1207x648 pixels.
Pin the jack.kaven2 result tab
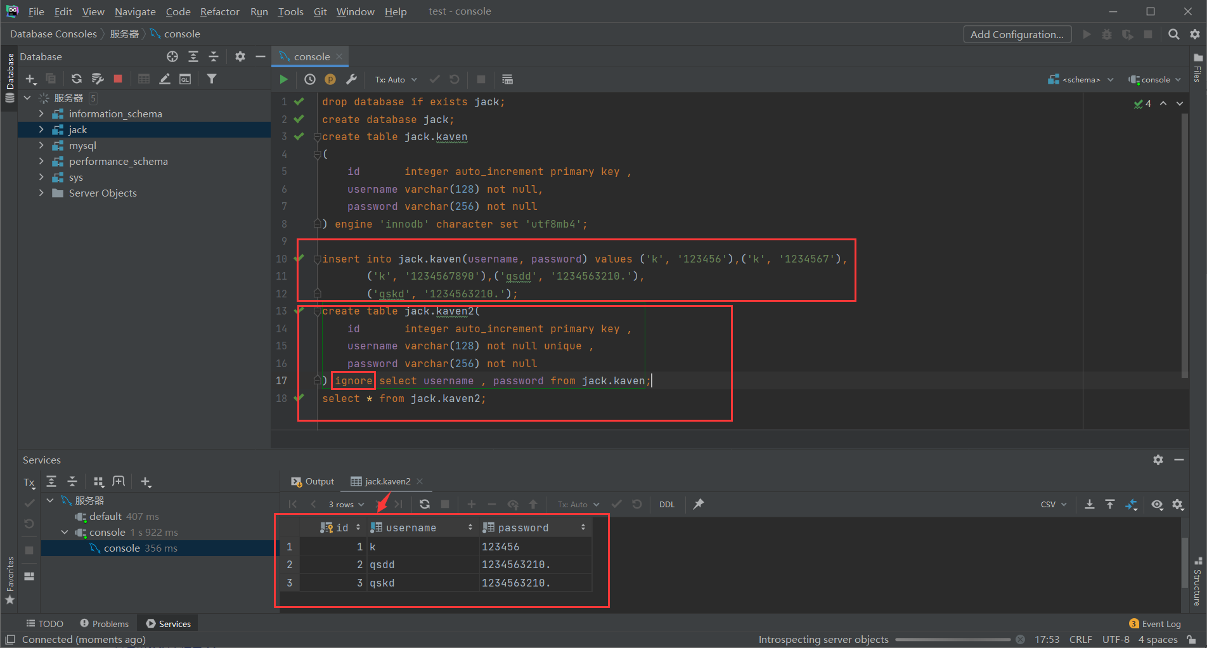[x=699, y=504]
